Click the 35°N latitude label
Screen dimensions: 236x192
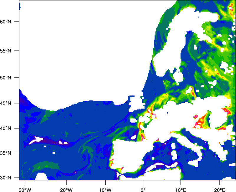click(6, 153)
